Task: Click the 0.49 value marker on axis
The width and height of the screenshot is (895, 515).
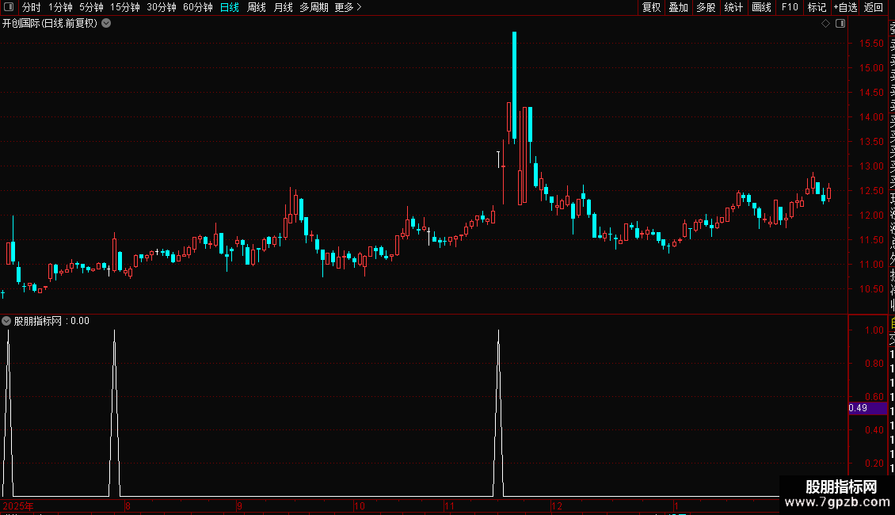Action: pos(867,408)
